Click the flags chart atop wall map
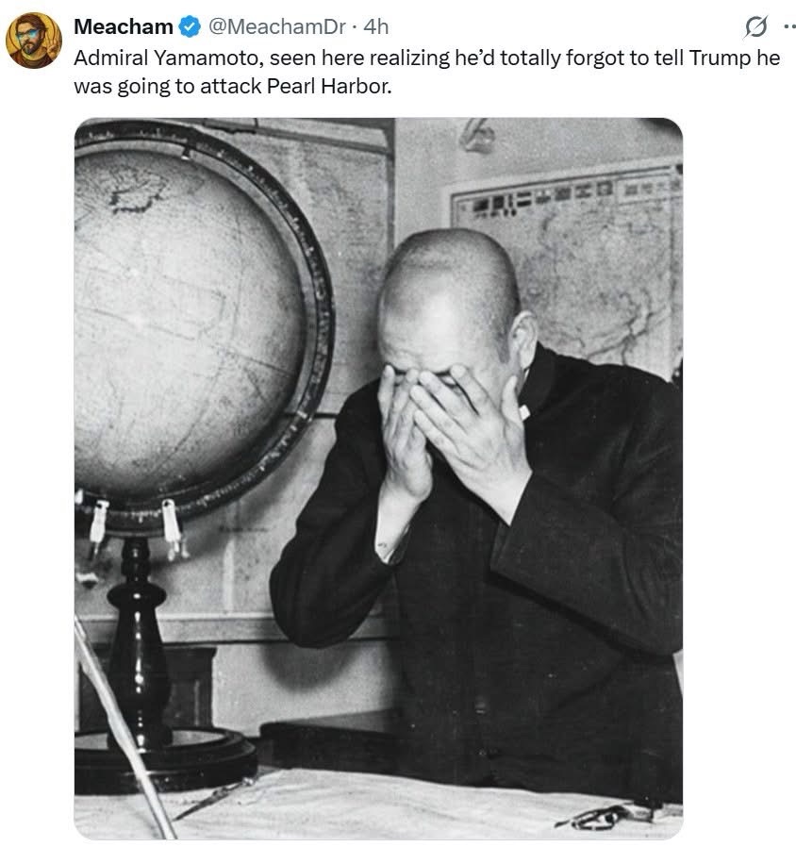 [567, 194]
